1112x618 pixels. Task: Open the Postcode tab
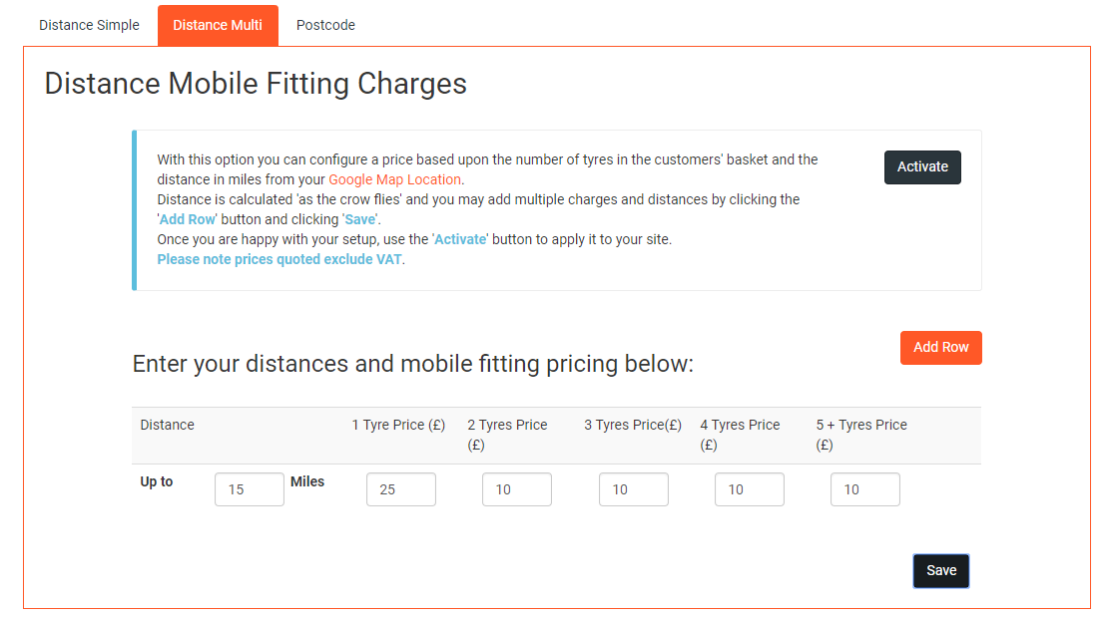(x=325, y=25)
